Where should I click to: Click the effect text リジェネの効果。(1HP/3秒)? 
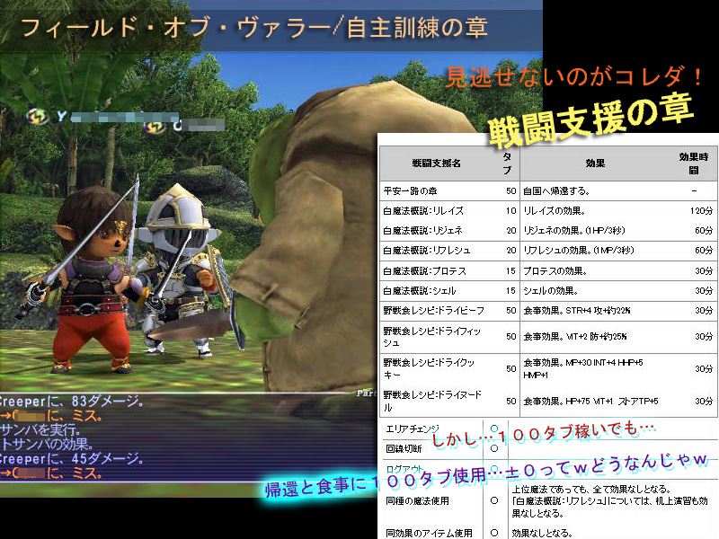(x=574, y=231)
